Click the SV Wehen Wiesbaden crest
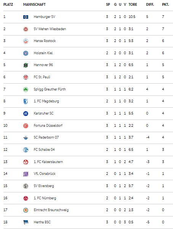The width and height of the screenshot is (173, 231). [x=26, y=29]
